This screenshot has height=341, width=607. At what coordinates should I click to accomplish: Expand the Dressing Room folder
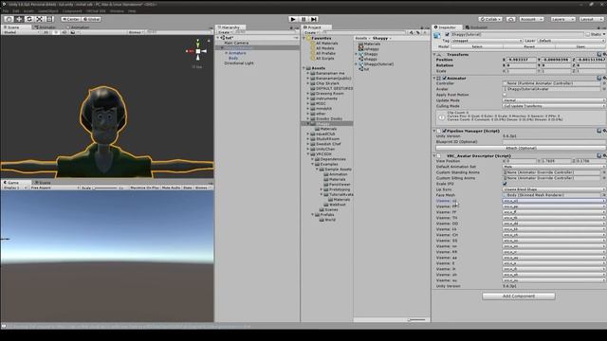(308, 93)
